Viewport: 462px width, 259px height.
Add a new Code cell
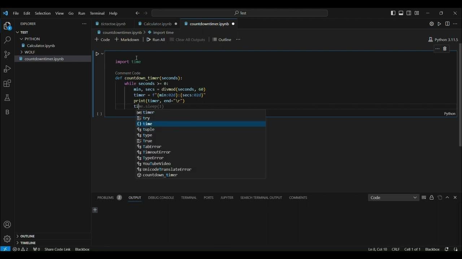coord(102,40)
